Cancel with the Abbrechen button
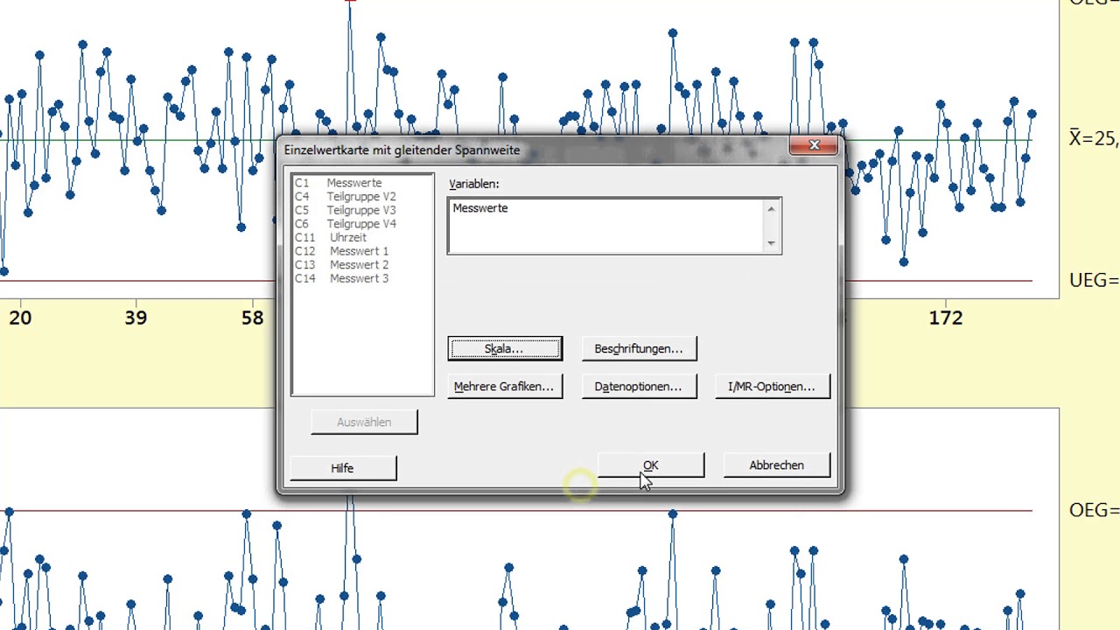The height and width of the screenshot is (630, 1120). coord(776,465)
